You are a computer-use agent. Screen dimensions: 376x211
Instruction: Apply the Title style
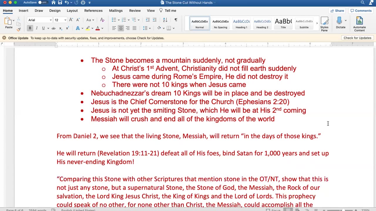283,23
